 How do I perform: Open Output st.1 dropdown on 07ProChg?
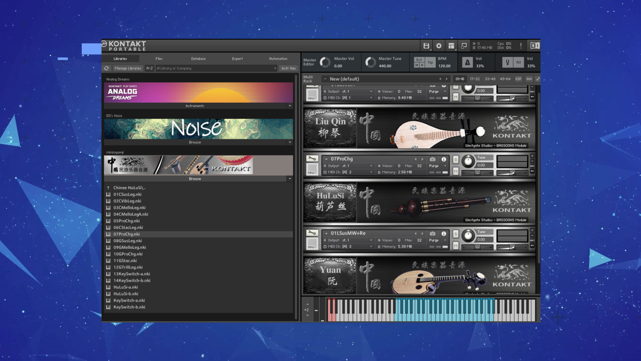(x=371, y=166)
